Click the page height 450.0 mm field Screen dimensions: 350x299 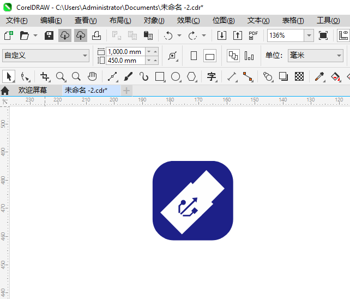(x=126, y=61)
